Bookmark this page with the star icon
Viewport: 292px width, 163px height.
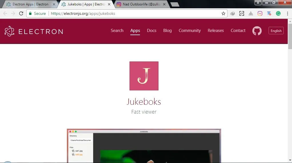tap(223, 13)
